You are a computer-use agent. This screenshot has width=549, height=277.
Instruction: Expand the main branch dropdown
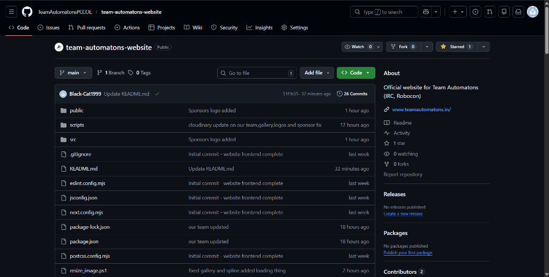click(73, 73)
